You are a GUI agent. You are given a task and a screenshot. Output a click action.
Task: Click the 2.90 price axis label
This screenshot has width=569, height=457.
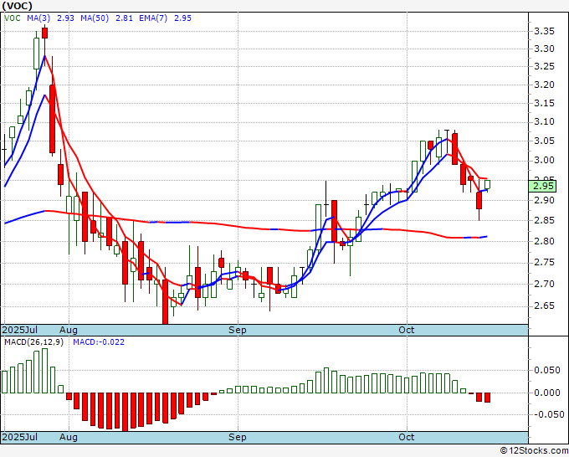point(545,200)
